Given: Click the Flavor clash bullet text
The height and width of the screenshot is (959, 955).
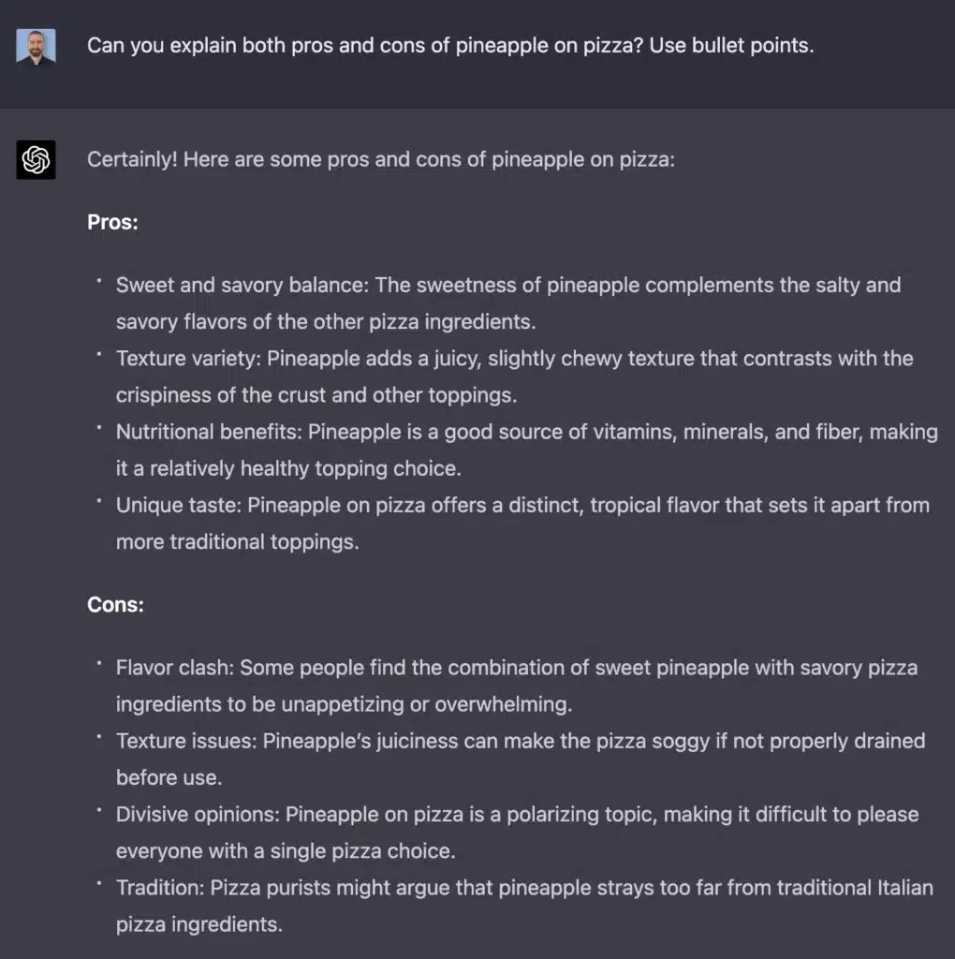Looking at the screenshot, I should [517, 686].
